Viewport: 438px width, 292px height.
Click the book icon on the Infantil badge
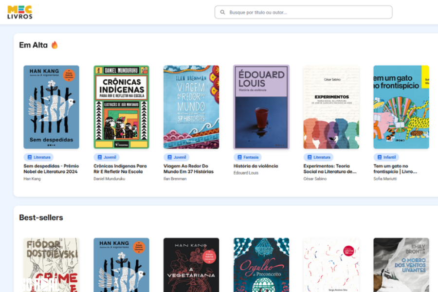tap(379, 157)
